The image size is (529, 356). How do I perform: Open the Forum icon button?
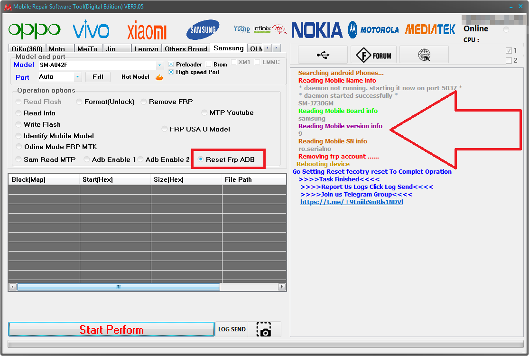373,55
